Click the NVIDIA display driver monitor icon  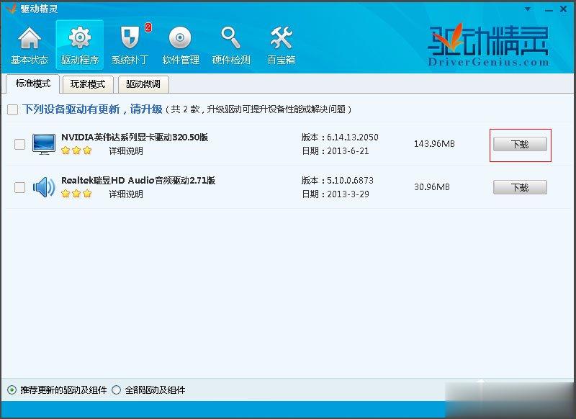[x=44, y=144]
